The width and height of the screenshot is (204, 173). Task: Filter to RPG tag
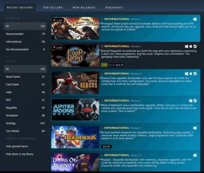click(x=25, y=100)
